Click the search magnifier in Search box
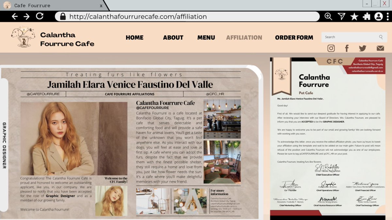This screenshot has width=392, height=220. click(381, 37)
